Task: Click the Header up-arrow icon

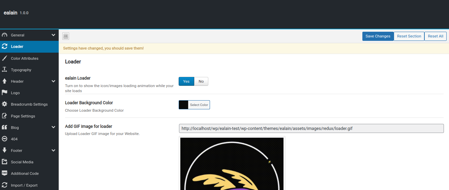Action: (5, 81)
